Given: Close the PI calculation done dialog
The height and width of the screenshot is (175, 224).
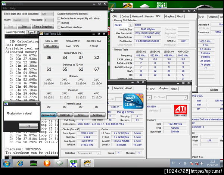Looking at the screenshot, I should pos(37,104).
